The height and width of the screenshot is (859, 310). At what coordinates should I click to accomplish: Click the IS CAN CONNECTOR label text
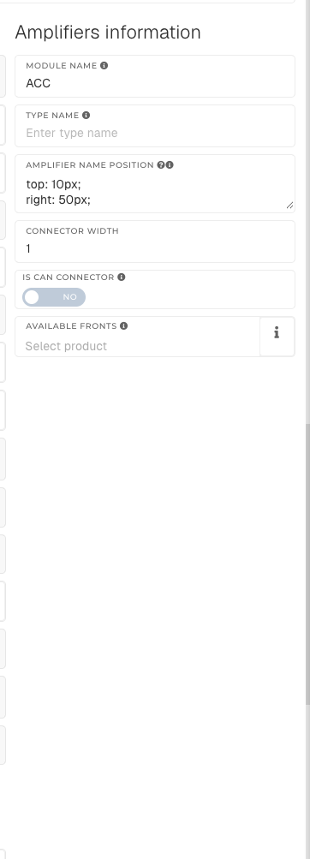pos(69,277)
